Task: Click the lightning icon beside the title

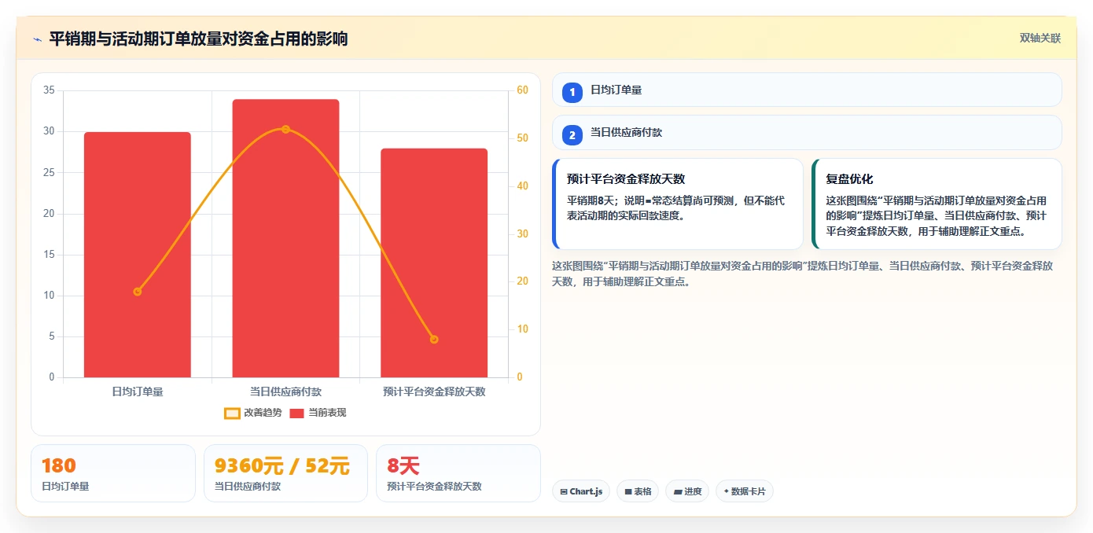Action: coord(37,39)
